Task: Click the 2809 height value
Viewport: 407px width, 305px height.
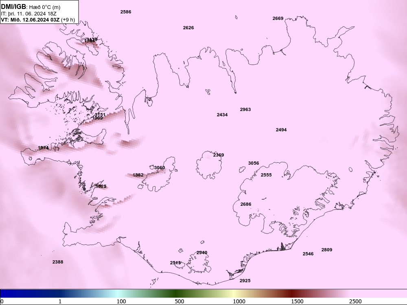Action: [x=327, y=250]
